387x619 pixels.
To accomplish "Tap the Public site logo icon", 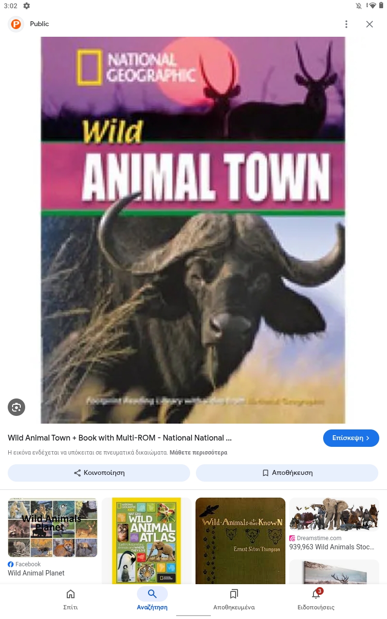I will pos(16,24).
